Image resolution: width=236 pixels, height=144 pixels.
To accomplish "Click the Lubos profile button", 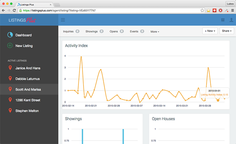I will point(230,4).
